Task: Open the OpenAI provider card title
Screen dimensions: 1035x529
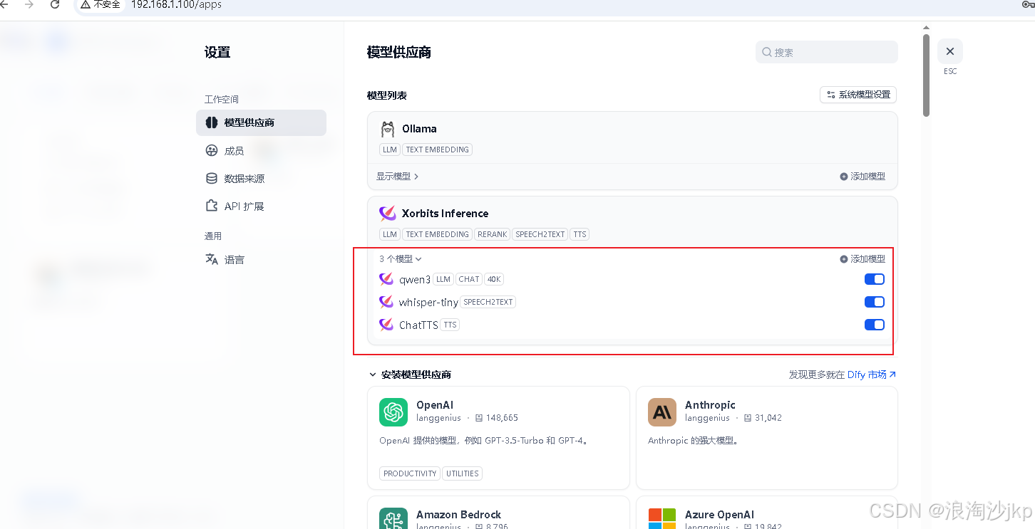Action: [x=435, y=405]
